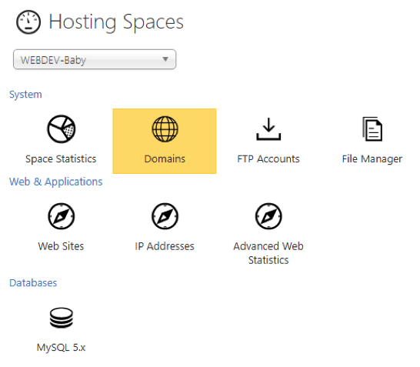Select the Domains text label

pos(165,158)
